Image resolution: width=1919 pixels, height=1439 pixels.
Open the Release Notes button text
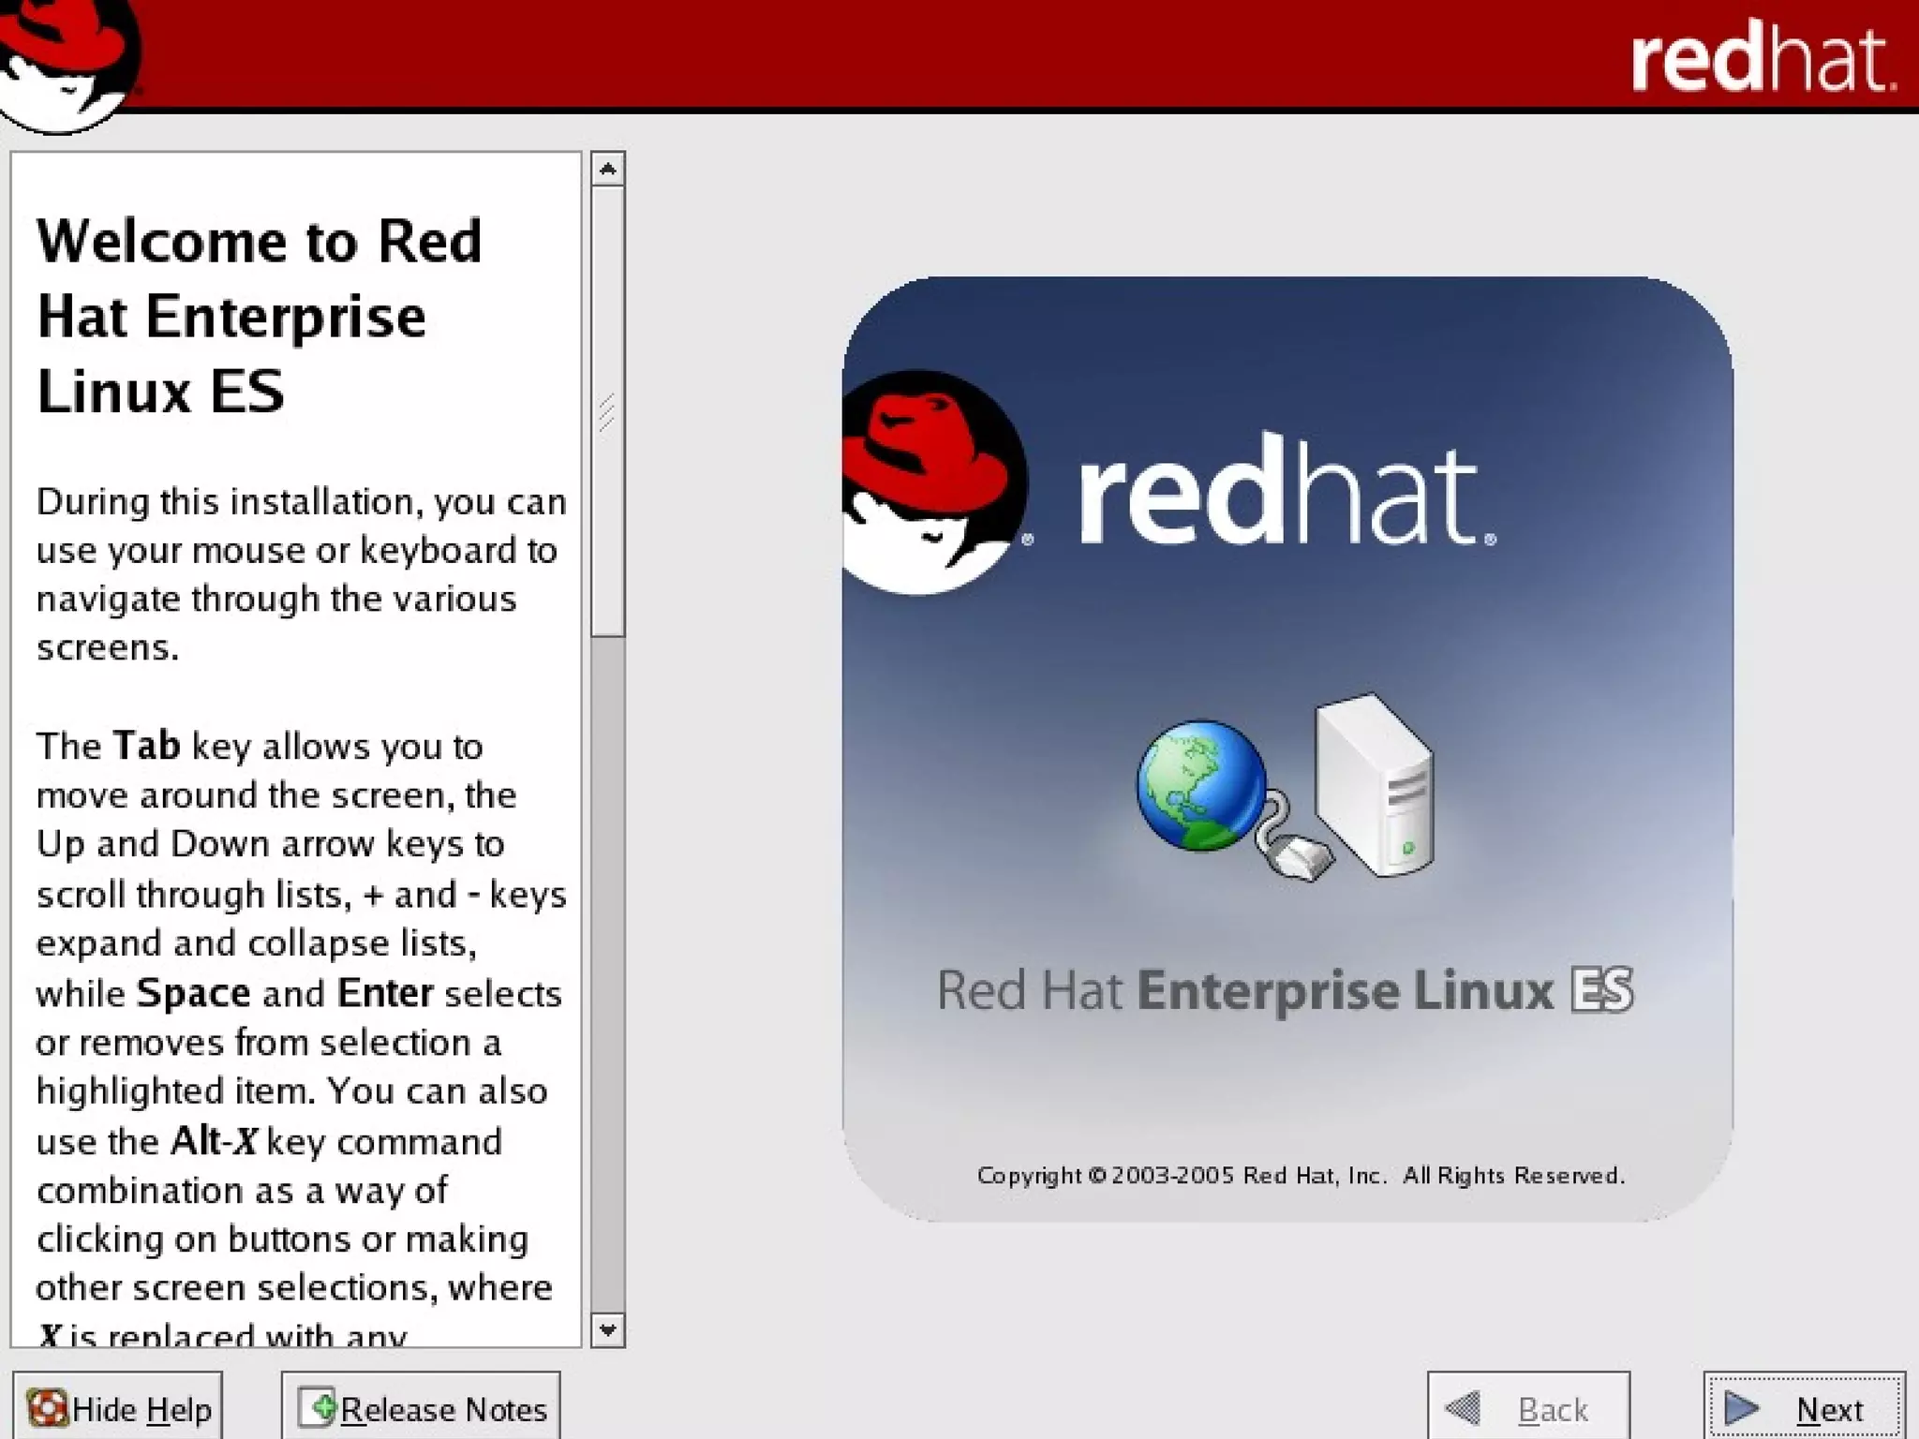443,1409
